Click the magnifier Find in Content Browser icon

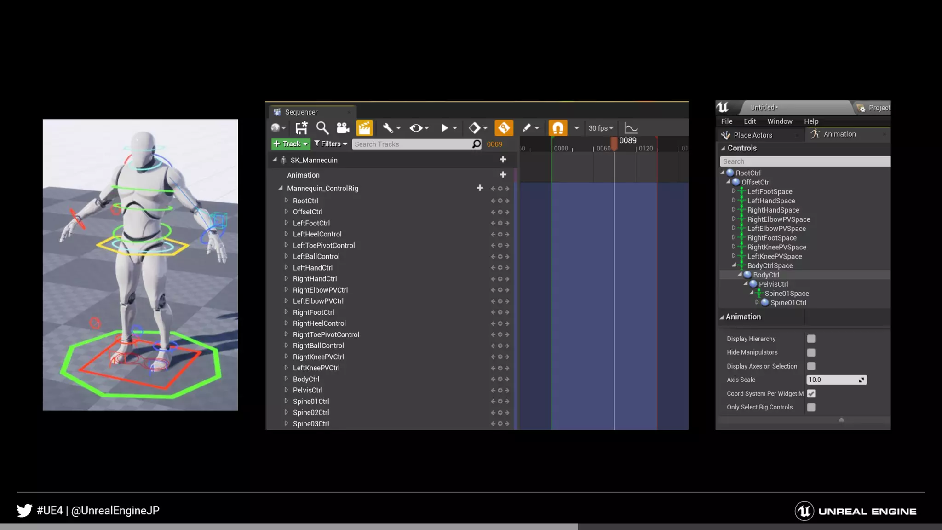322,128
